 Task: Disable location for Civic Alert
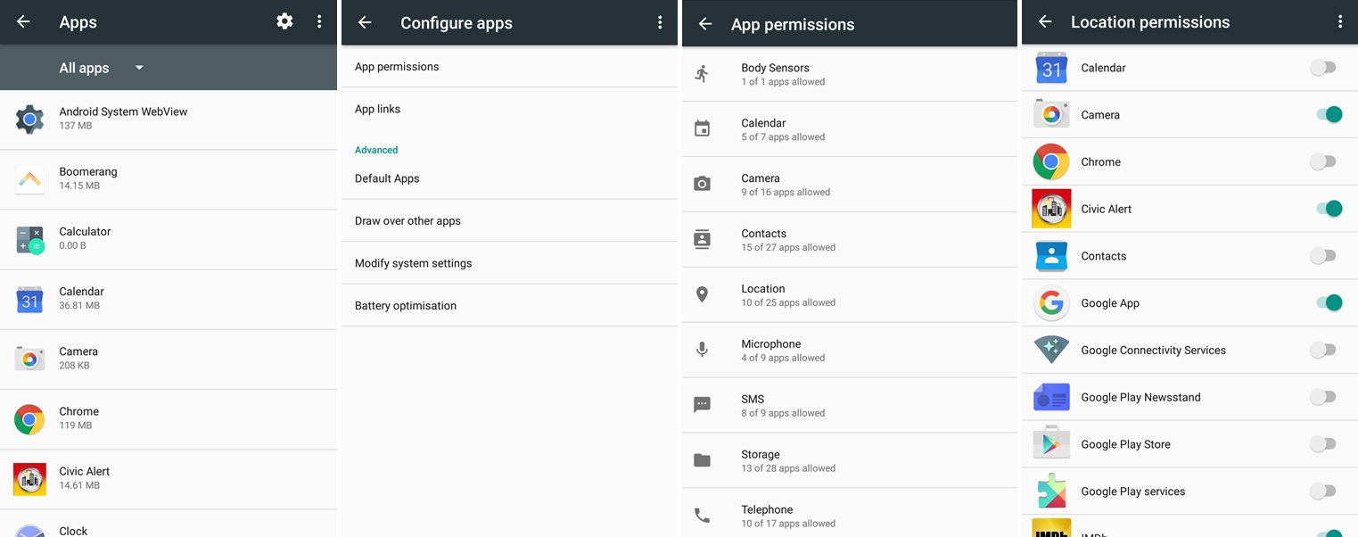tap(1329, 209)
